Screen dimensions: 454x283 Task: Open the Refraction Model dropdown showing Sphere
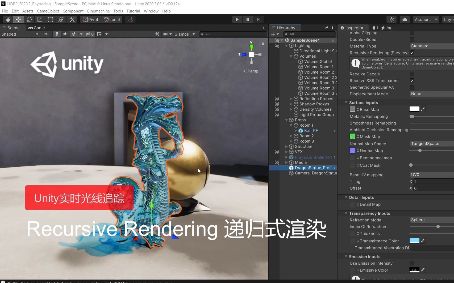pyautogui.click(x=430, y=220)
